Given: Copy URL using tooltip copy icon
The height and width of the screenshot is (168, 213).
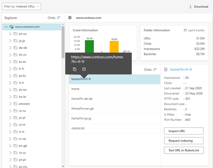Looking at the screenshot, I should point(75,69).
